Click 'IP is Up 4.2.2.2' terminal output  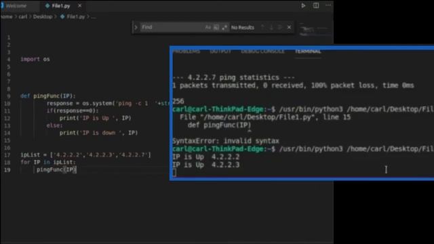click(206, 157)
